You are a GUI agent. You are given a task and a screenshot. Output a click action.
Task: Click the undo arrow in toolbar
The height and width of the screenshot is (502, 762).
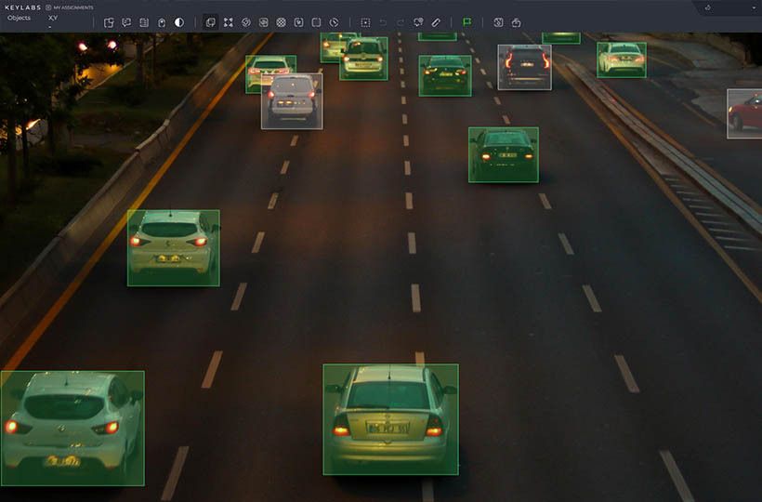click(x=383, y=22)
